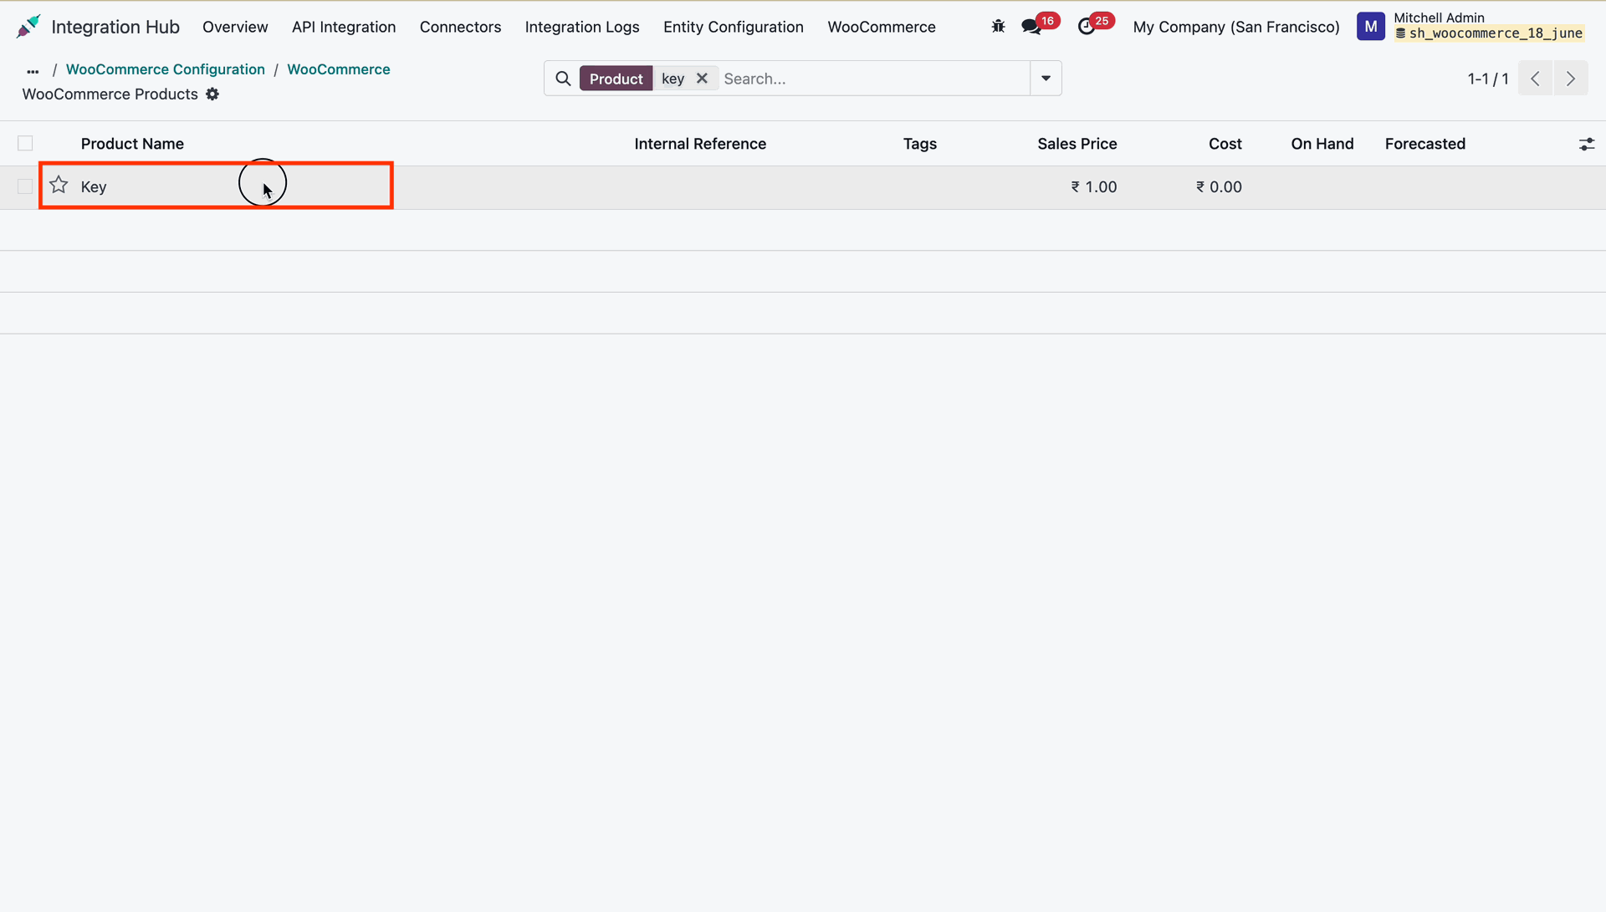Go to WooCommerce Configuration breadcrumb

pos(166,69)
